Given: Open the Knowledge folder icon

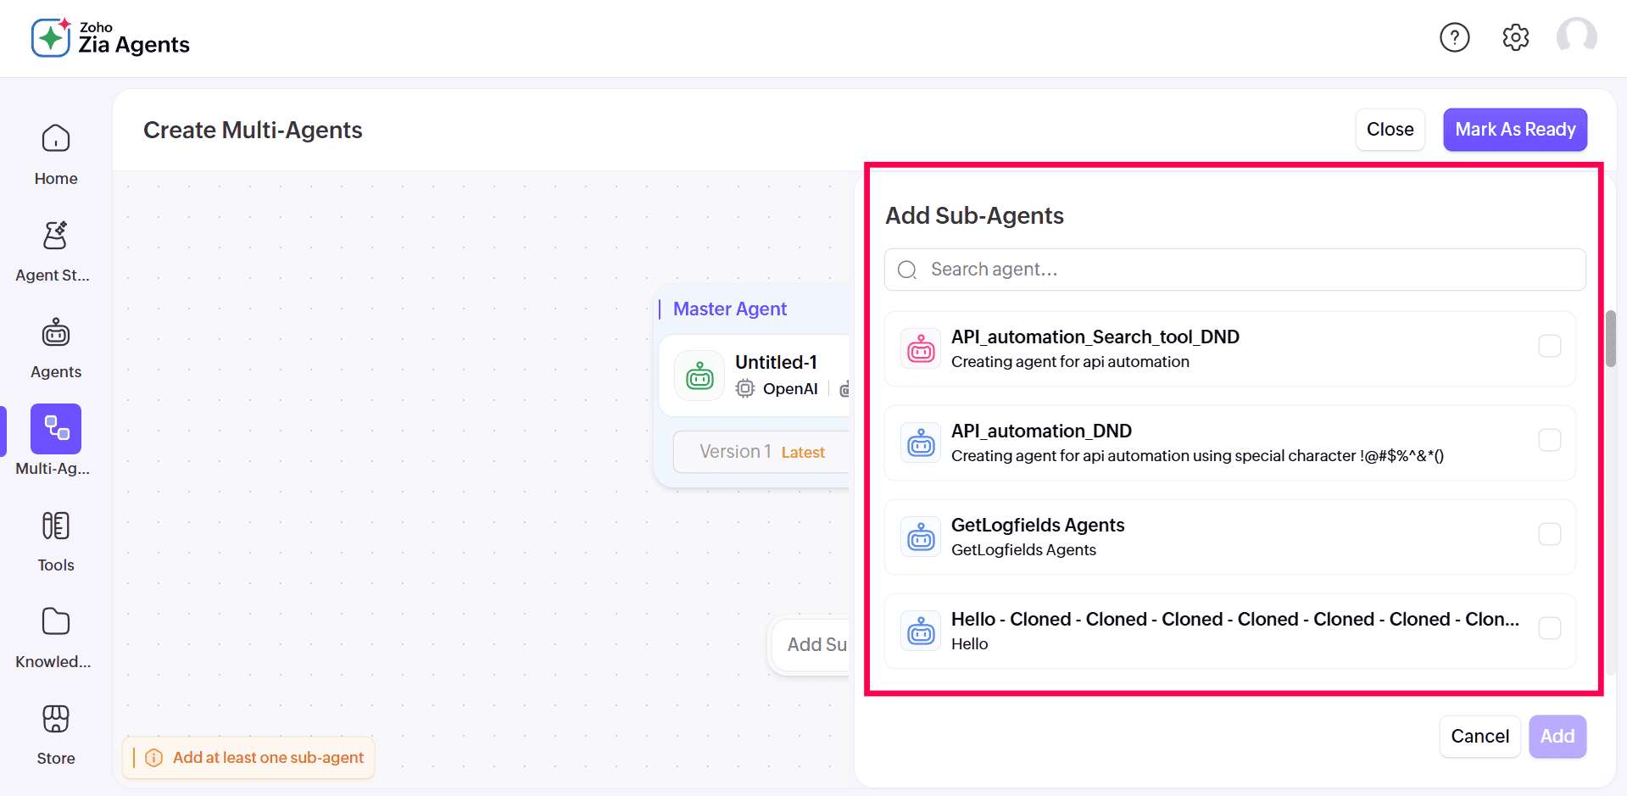Looking at the screenshot, I should (56, 622).
